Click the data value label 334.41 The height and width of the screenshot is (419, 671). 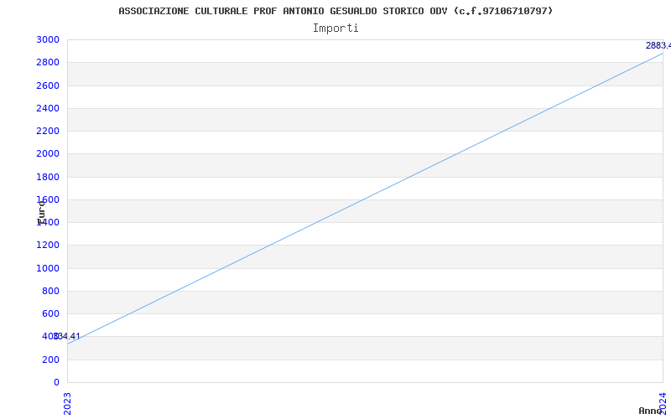tap(67, 337)
